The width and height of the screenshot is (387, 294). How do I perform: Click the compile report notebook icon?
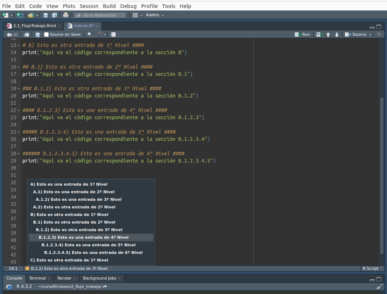[113, 35]
